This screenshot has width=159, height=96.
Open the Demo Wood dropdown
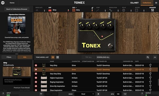(85, 94)
